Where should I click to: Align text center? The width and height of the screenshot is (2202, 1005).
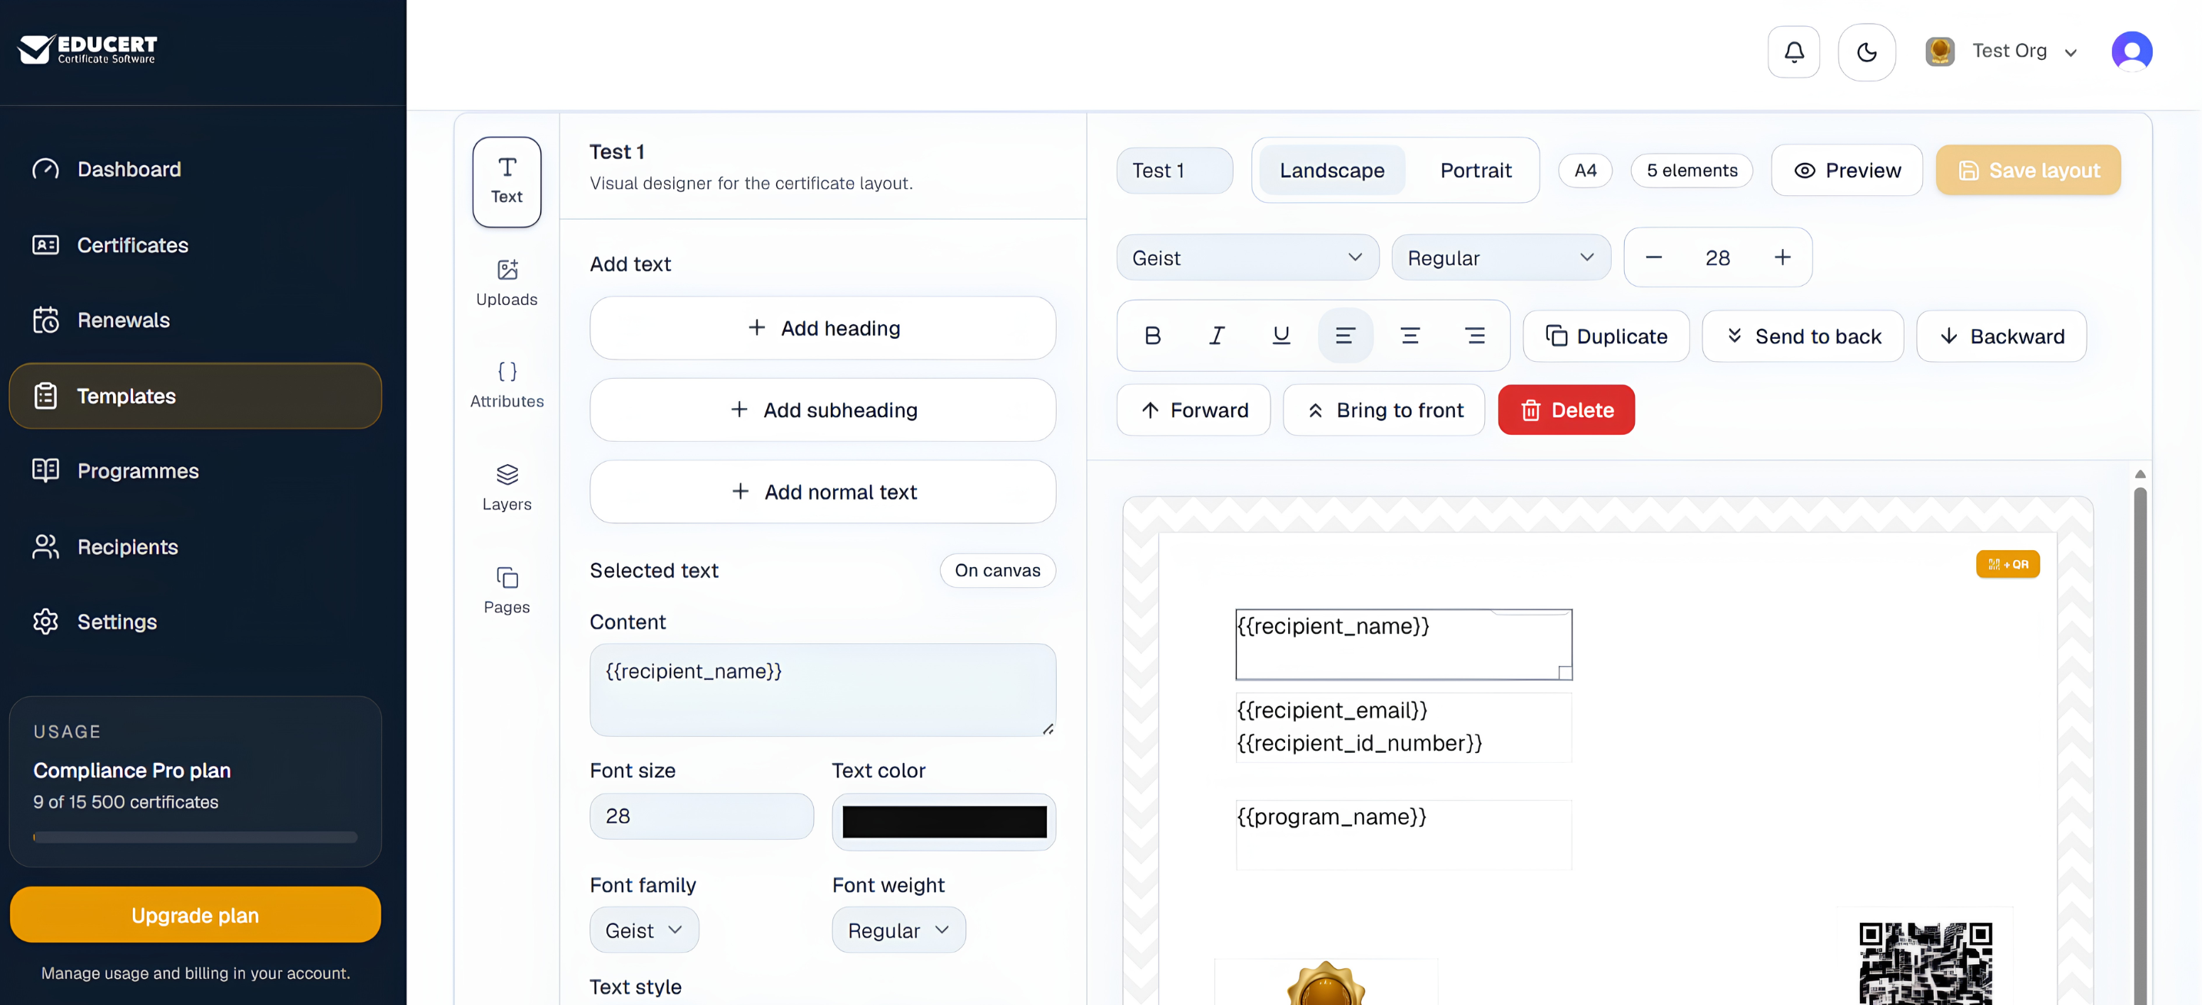1410,336
